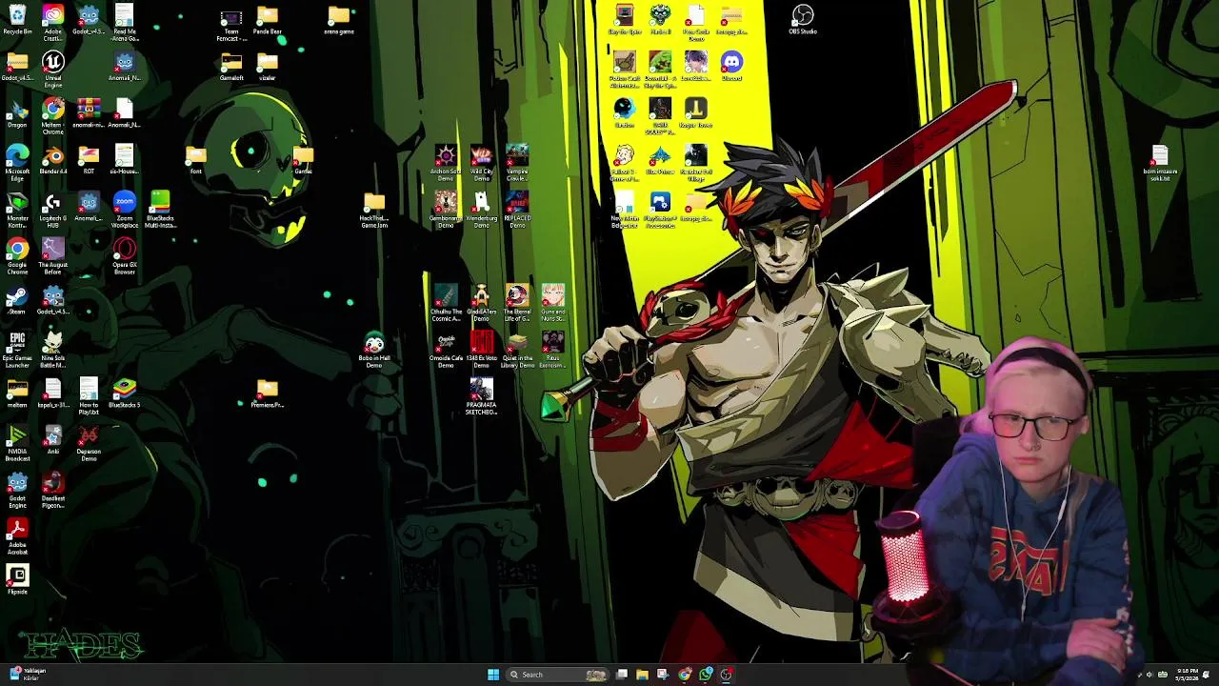This screenshot has height=686, width=1219.
Task: Open The August Before desktop icon
Action: pos(52,256)
